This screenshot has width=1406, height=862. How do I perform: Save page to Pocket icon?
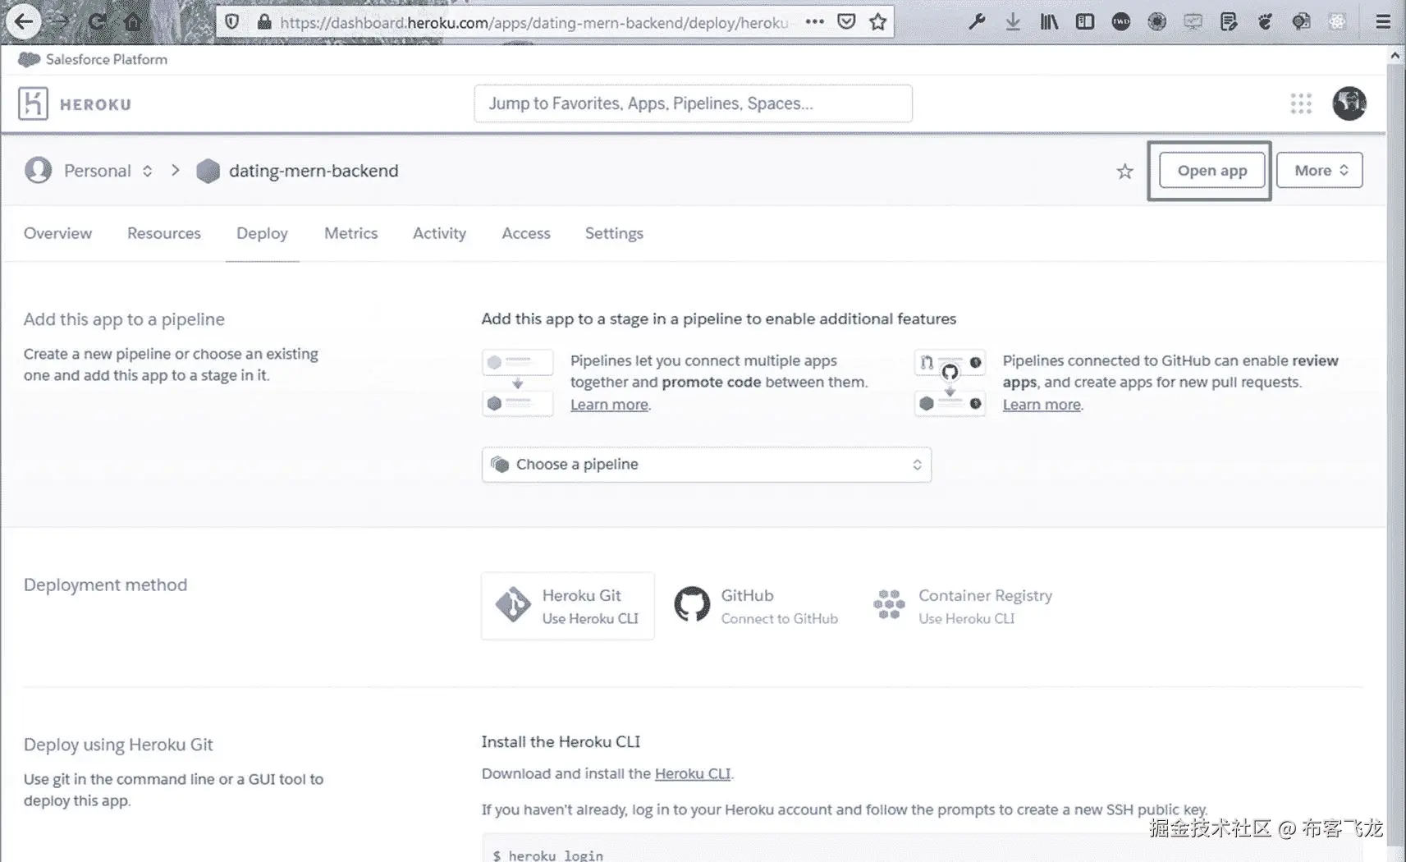846,22
